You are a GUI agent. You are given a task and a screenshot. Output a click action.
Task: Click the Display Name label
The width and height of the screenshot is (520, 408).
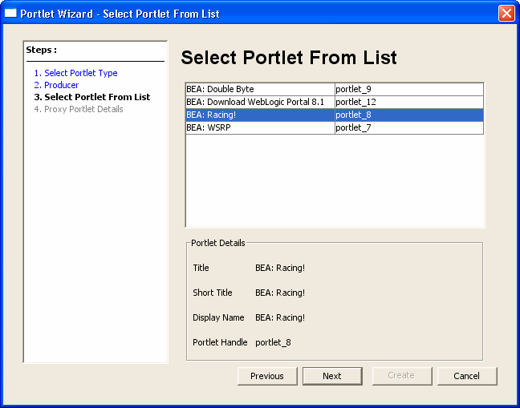[218, 317]
